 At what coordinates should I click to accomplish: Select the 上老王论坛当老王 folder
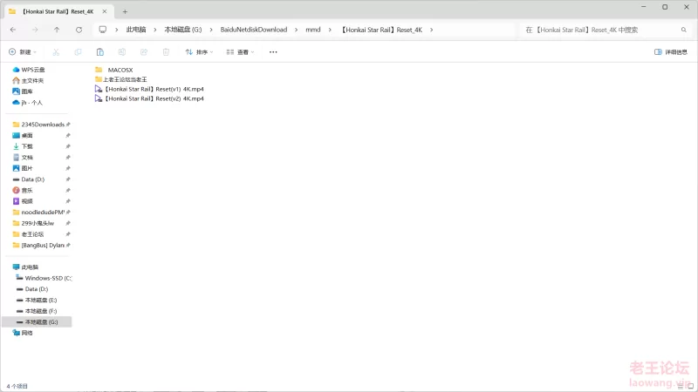(x=121, y=79)
